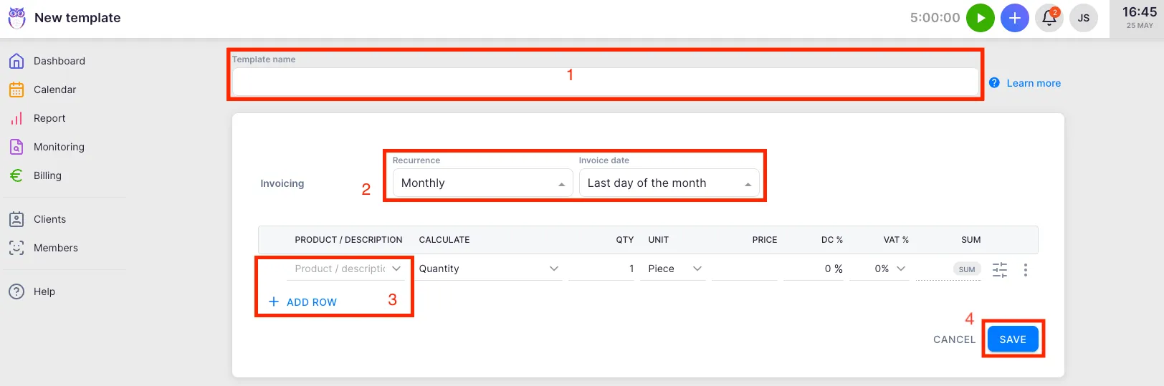Toggle the SUM pill in the row
Image resolution: width=1164 pixels, height=386 pixels.
[x=966, y=269]
